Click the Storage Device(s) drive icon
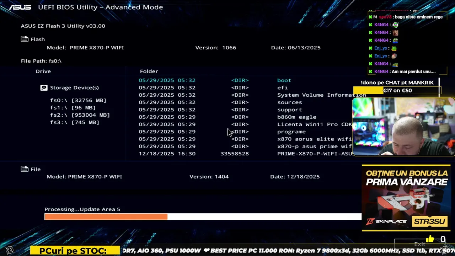Image resolution: width=455 pixels, height=256 pixels. coord(44,87)
